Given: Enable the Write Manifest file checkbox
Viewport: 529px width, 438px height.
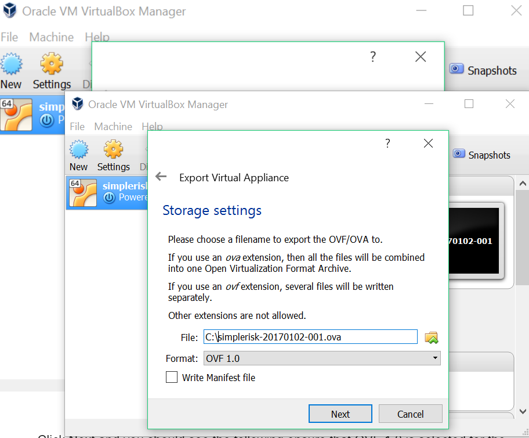Looking at the screenshot, I should pos(172,377).
